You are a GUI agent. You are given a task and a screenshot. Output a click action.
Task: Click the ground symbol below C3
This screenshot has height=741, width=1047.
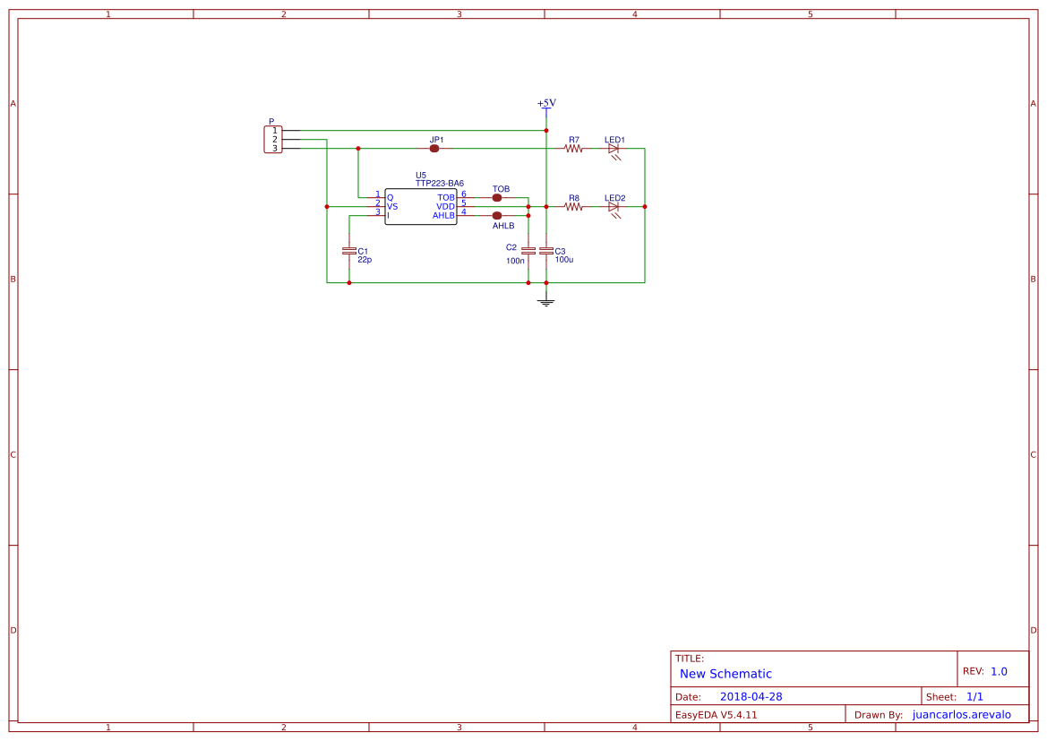[x=546, y=303]
